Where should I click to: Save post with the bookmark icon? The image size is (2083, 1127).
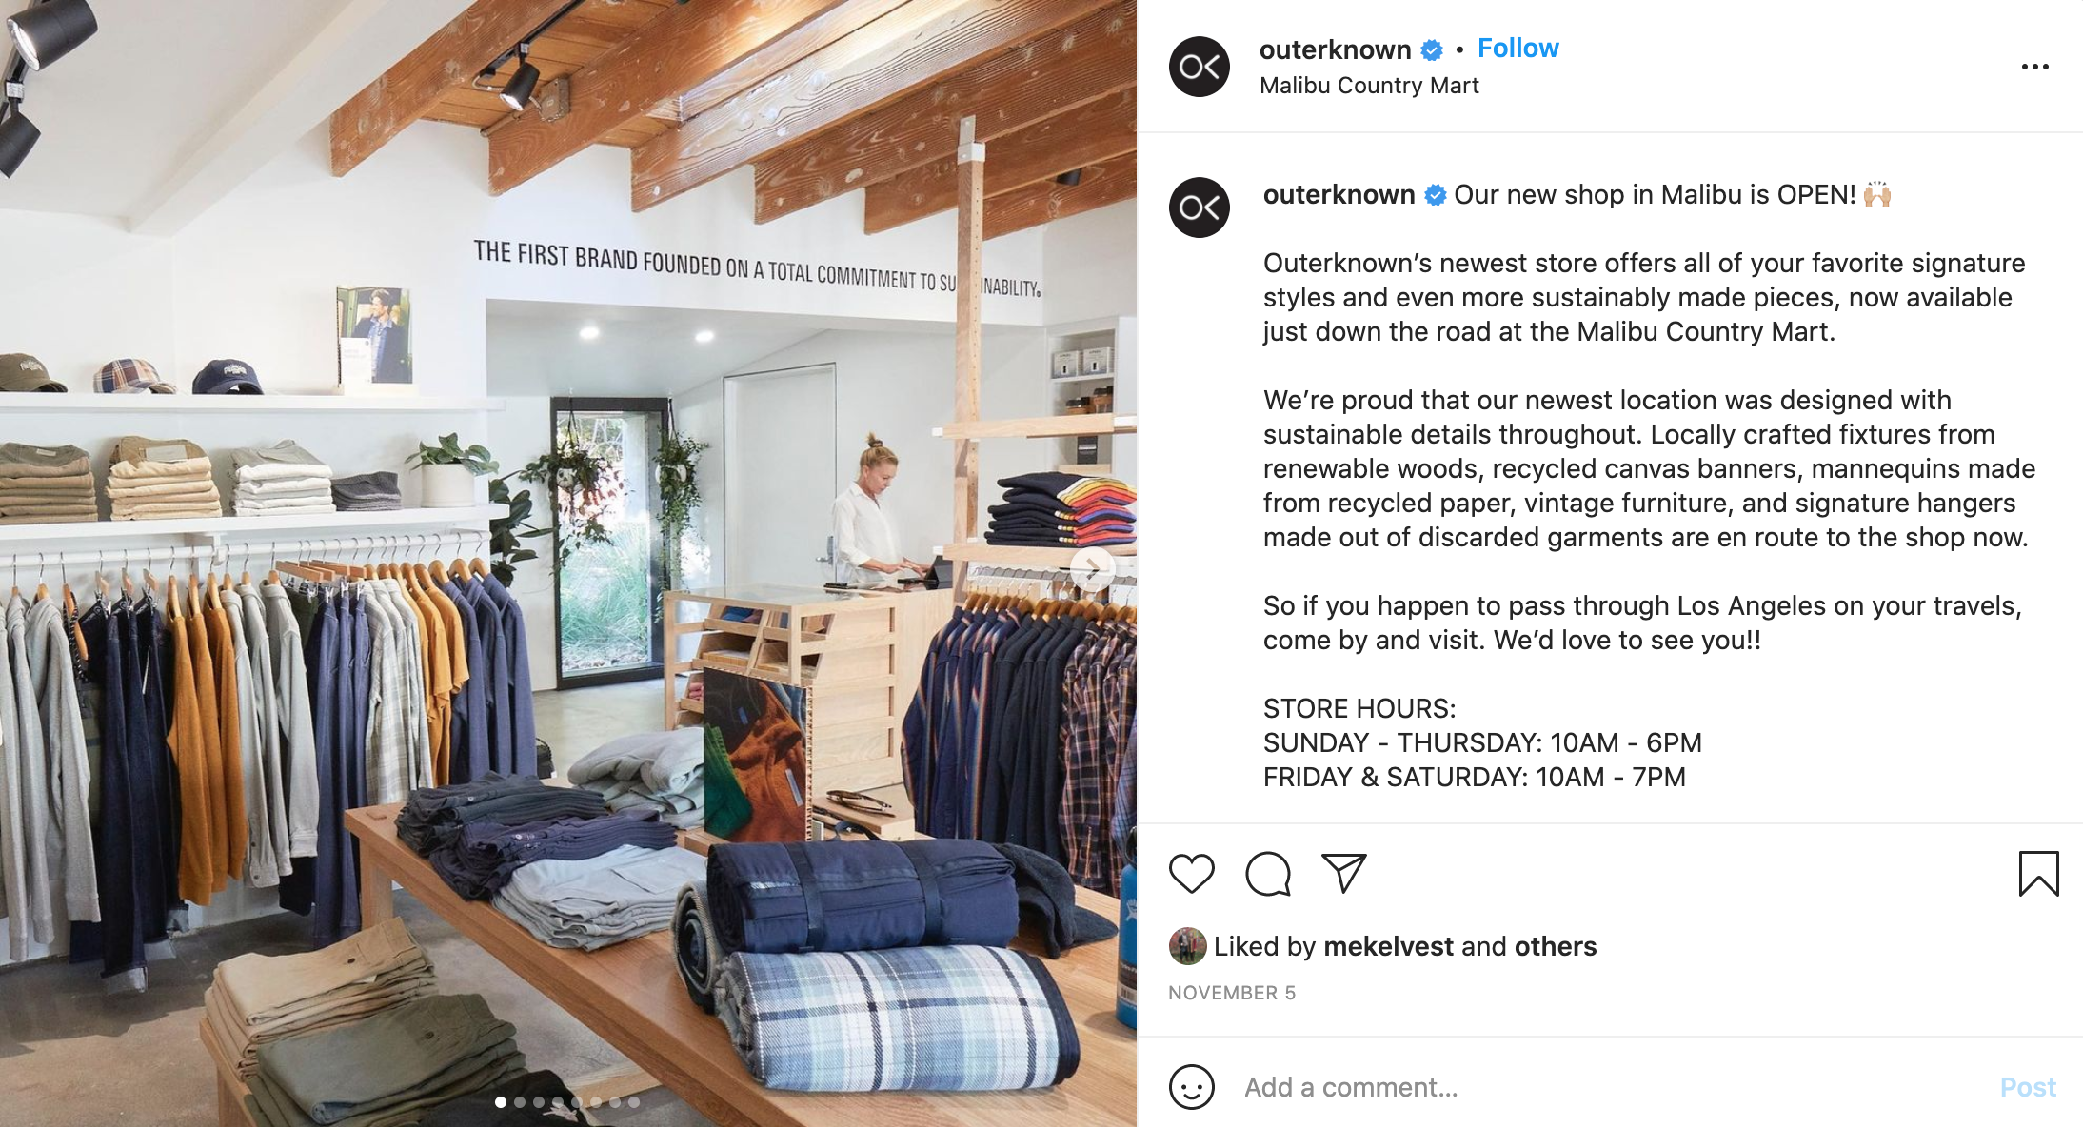2038,874
